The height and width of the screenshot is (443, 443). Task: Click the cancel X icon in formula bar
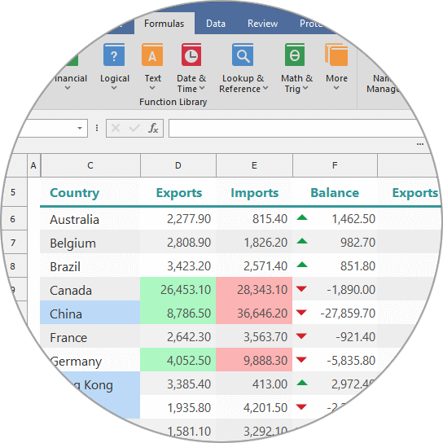pyautogui.click(x=116, y=129)
